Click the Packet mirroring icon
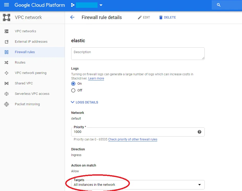 [7, 104]
